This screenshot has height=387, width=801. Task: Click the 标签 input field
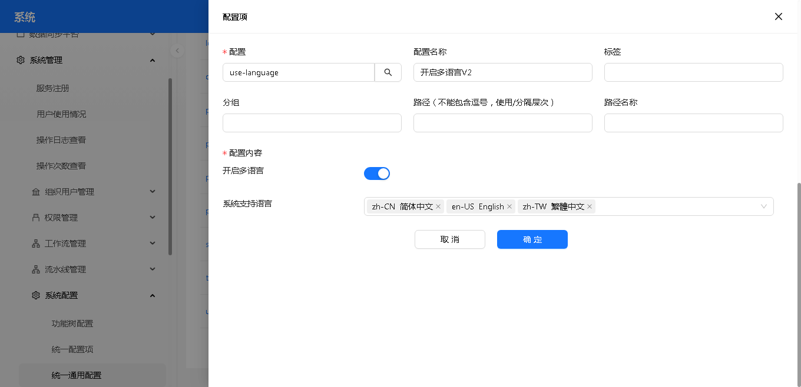[693, 72]
